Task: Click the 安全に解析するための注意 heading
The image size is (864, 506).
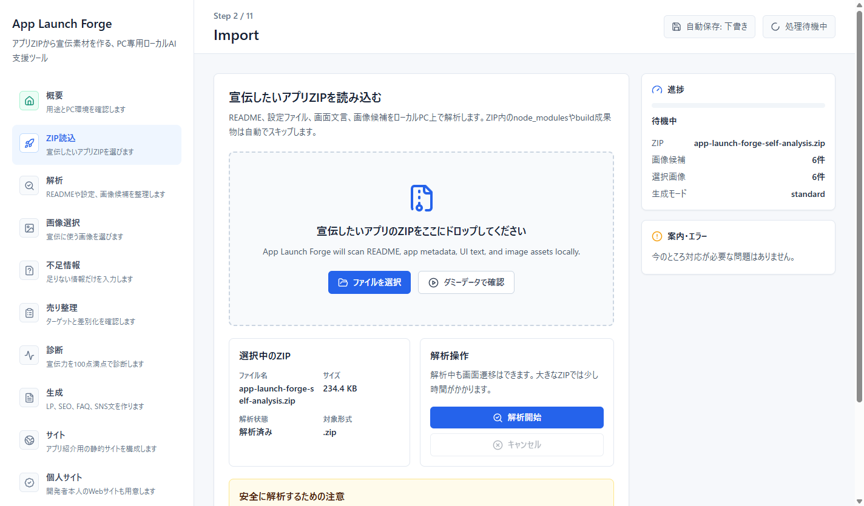Action: (292, 497)
